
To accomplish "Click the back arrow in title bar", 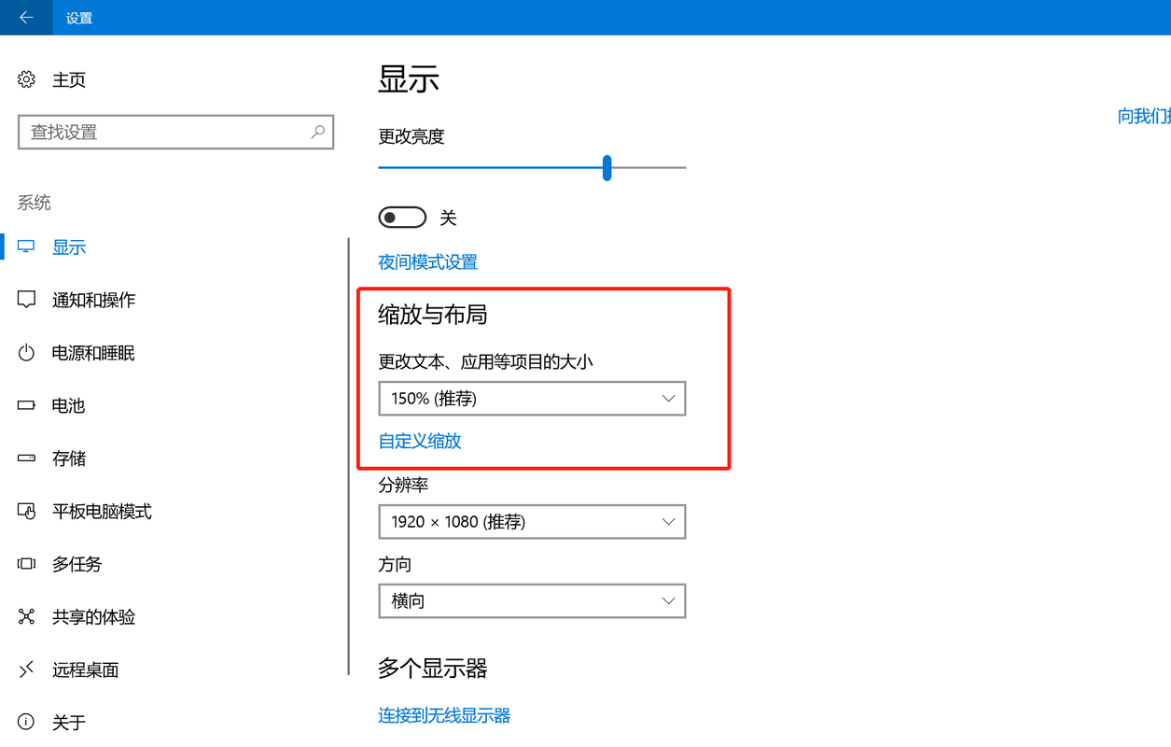I will pyautogui.click(x=26, y=18).
